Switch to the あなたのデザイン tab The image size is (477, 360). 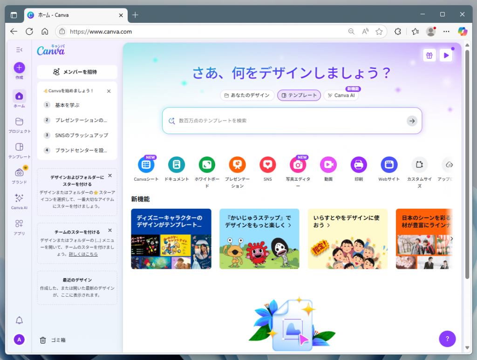point(248,95)
